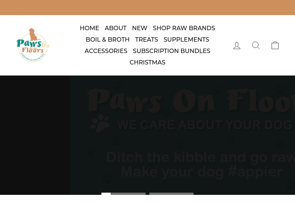Click the hero slideshow banner image
Viewport: 295px width, 221px height.
pos(147,135)
